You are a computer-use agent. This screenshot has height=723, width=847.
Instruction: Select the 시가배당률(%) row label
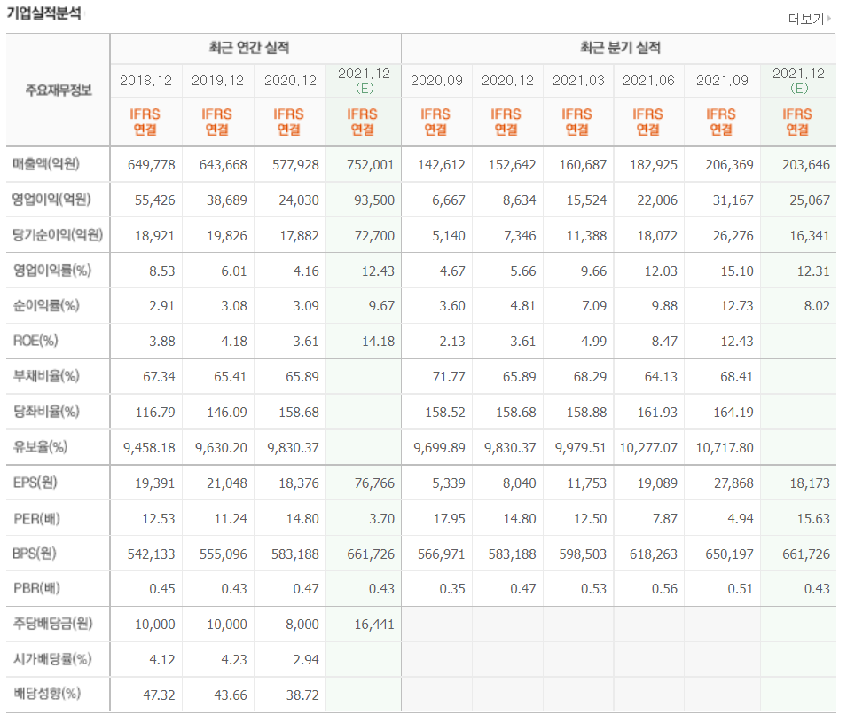(52, 659)
